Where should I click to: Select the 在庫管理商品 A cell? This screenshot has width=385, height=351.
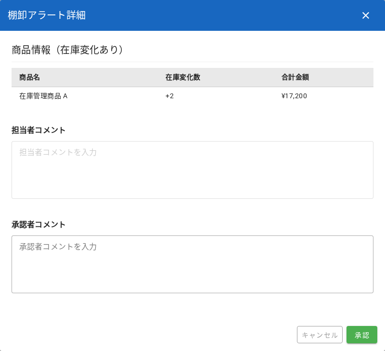pos(43,96)
